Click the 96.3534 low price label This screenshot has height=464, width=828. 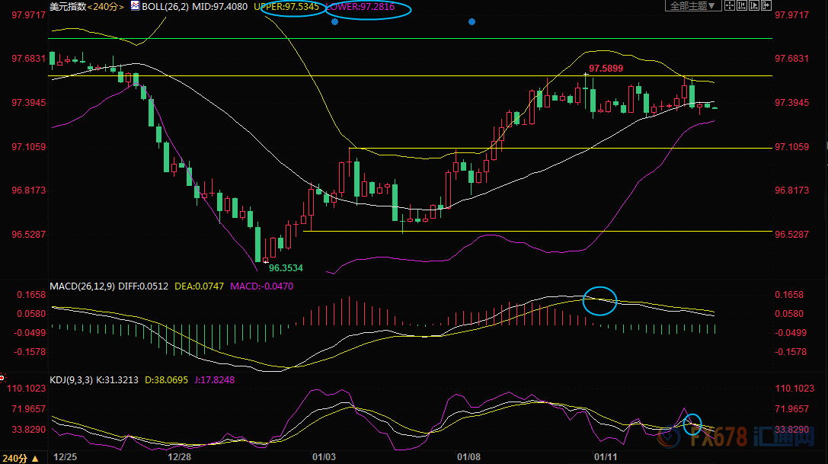pos(286,267)
